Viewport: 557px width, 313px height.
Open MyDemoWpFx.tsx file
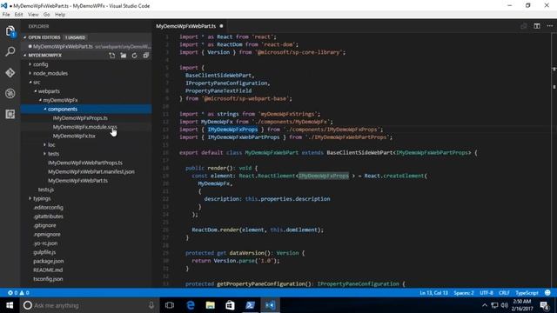click(x=74, y=136)
